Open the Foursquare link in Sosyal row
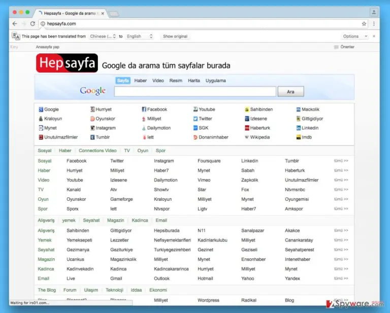390x313 pixels. tap(209, 161)
